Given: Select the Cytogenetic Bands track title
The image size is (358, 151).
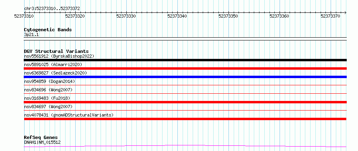Looking at the screenshot, I should click(x=48, y=30).
